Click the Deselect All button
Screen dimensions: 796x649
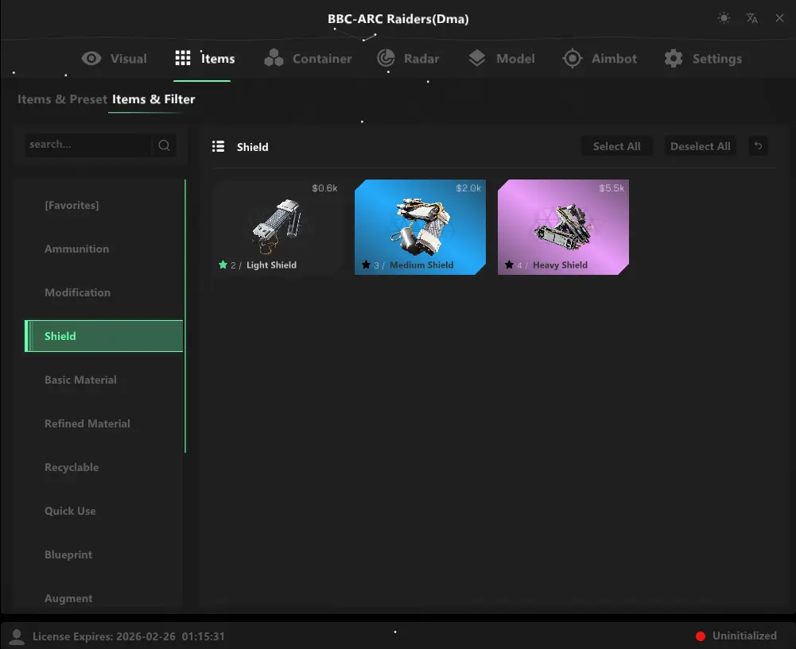pyautogui.click(x=700, y=145)
